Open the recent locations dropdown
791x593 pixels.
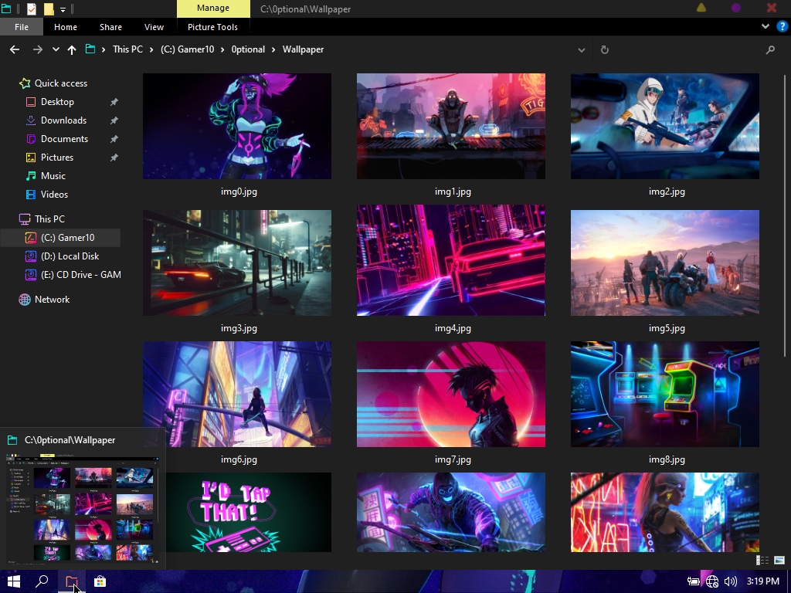click(x=56, y=49)
